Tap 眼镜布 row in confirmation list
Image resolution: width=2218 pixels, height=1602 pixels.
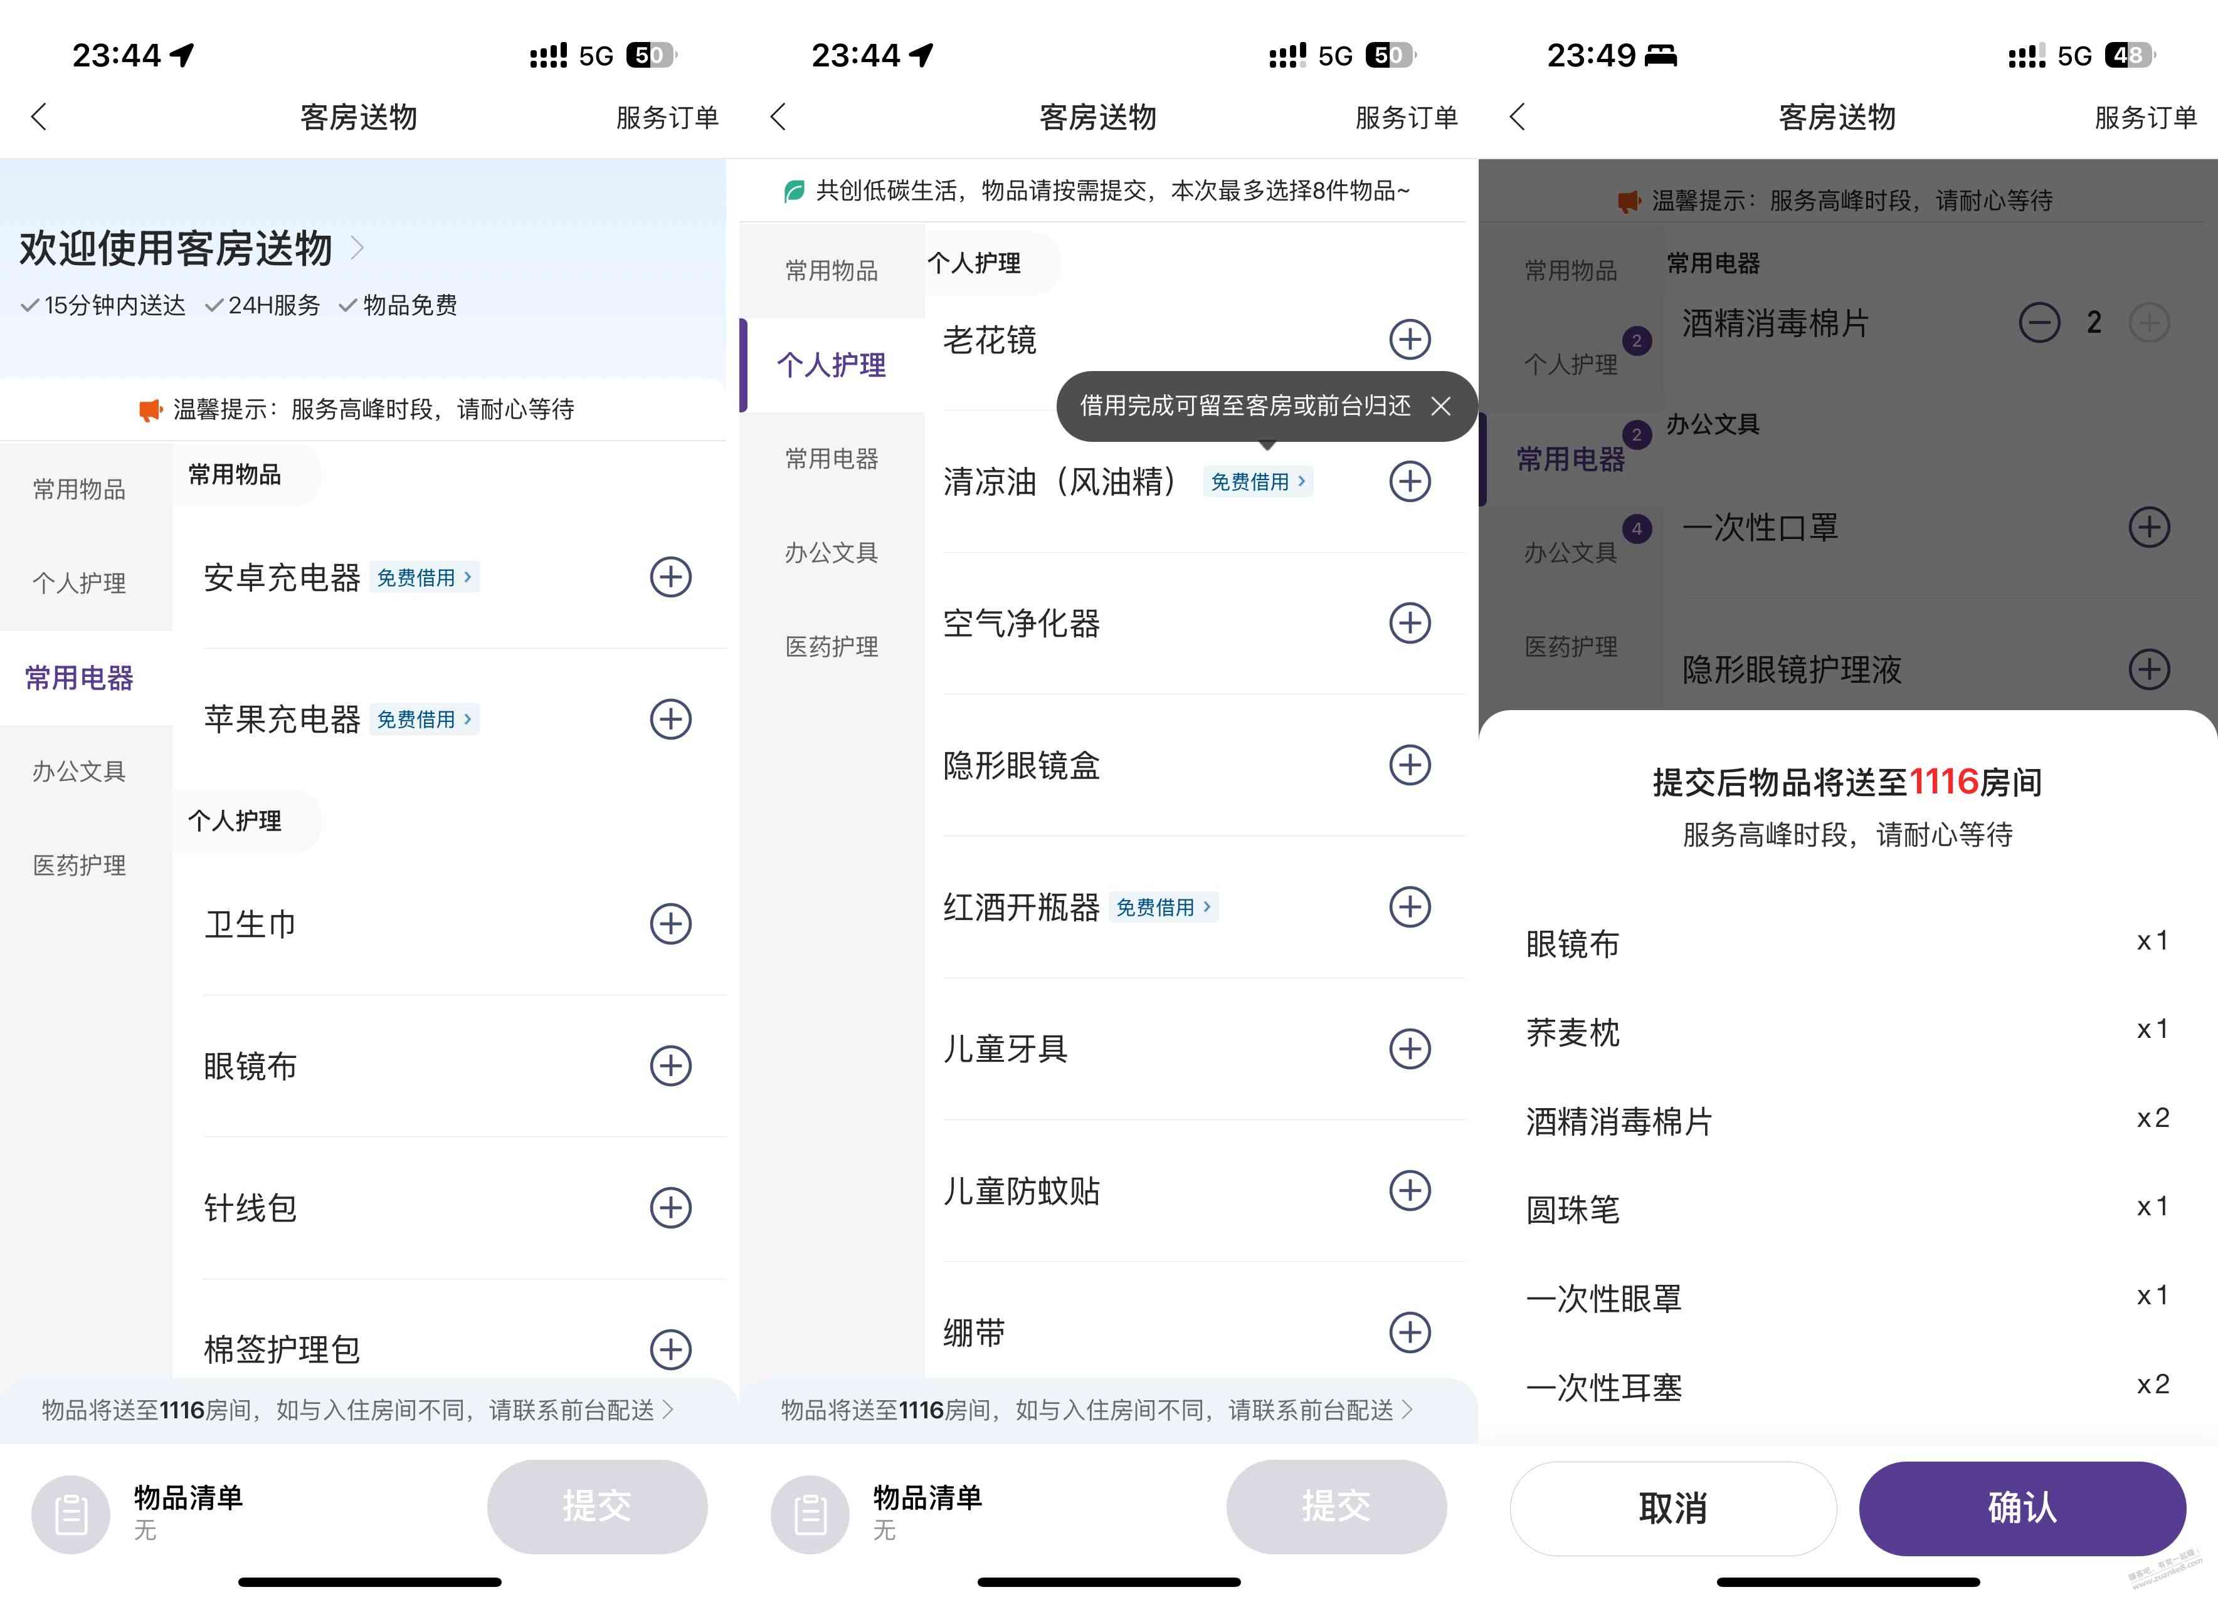[1849, 943]
